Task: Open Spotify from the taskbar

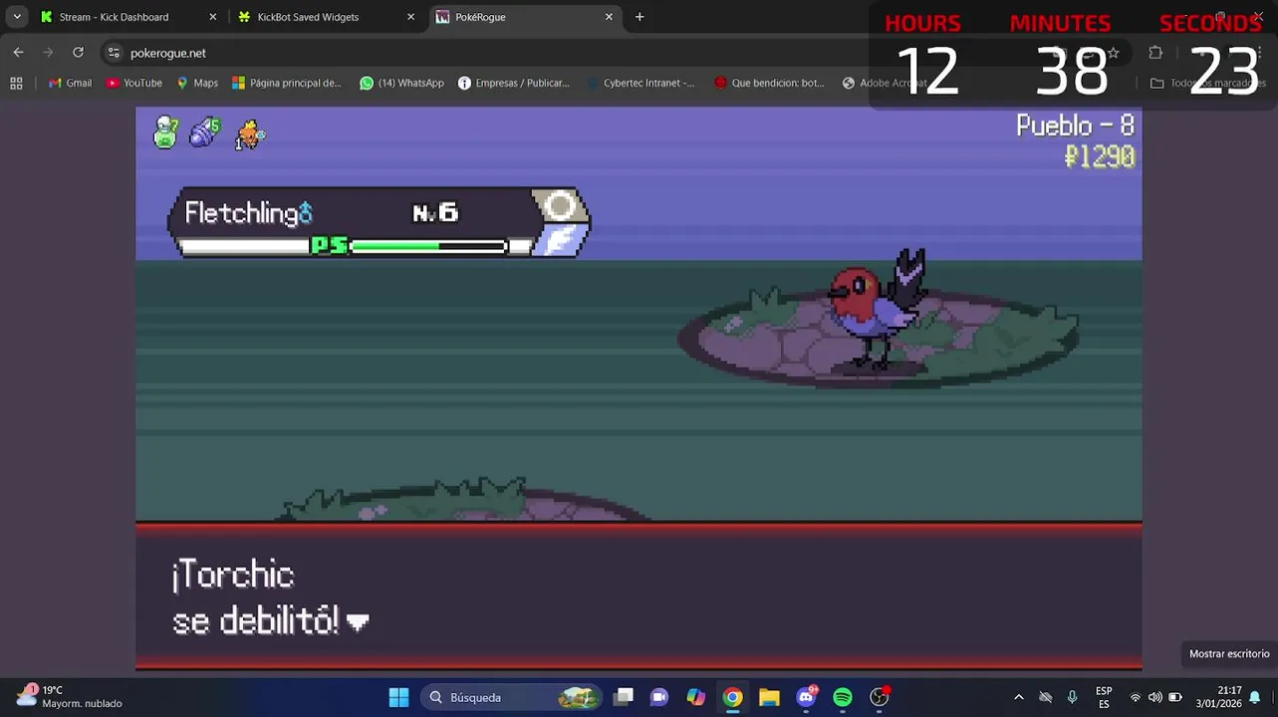Action: click(843, 697)
